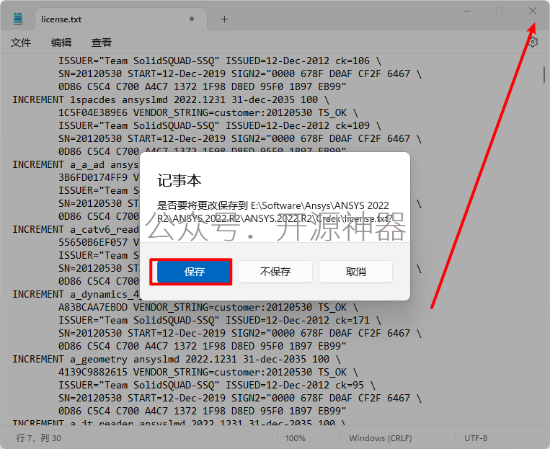Click the line starting 1C5F04E389E6 VENDOR_STRING

pyautogui.click(x=208, y=112)
